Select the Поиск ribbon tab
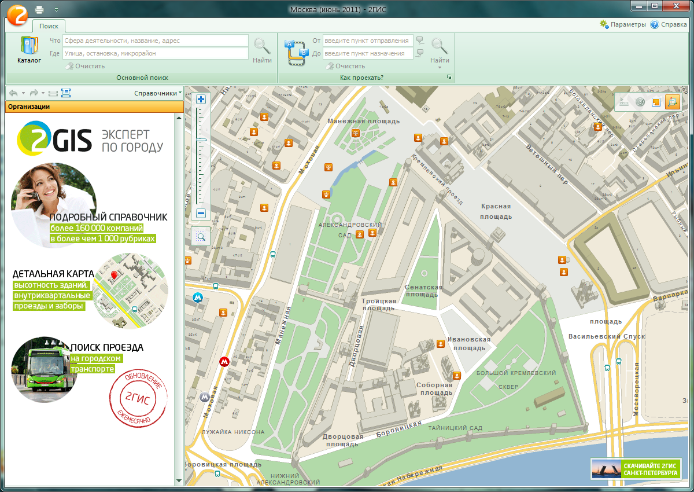This screenshot has width=694, height=492. [x=49, y=25]
